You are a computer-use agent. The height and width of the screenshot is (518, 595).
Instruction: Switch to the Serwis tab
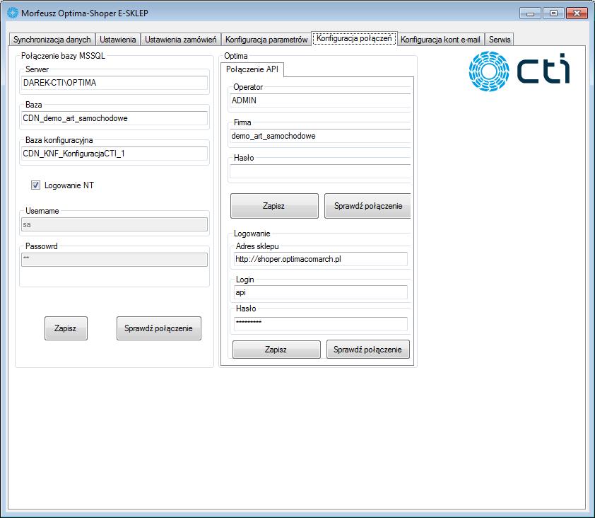(x=500, y=40)
